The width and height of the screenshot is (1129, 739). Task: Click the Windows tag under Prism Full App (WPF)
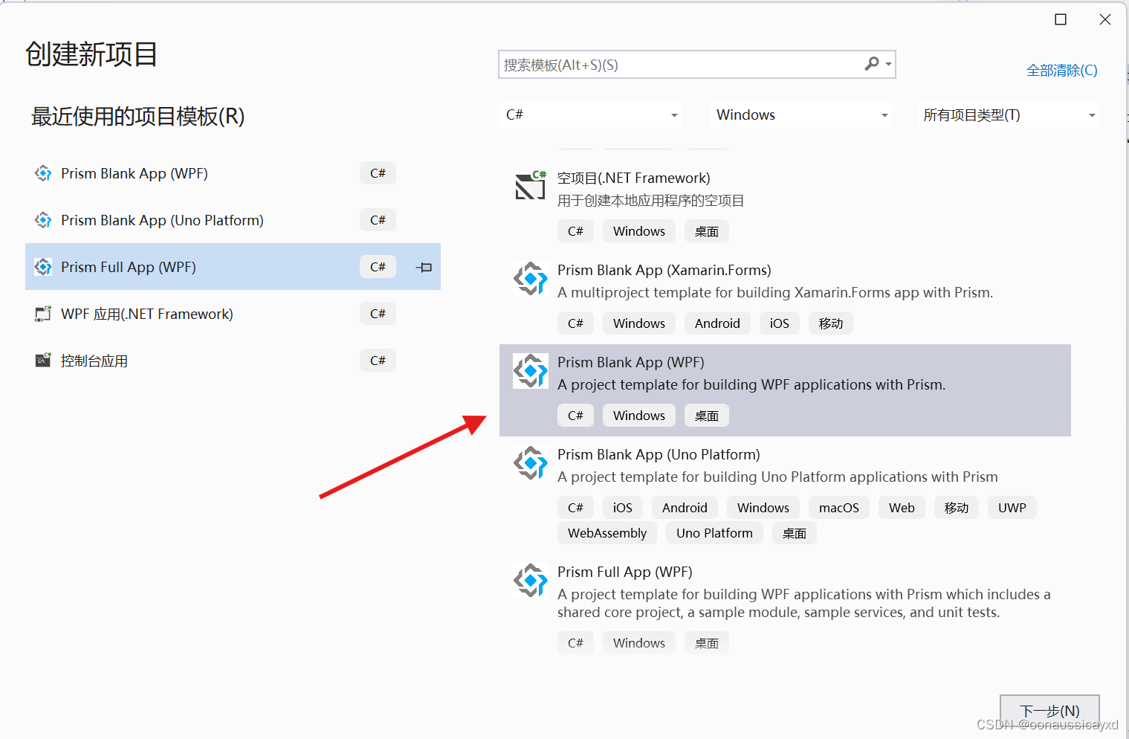click(x=639, y=643)
